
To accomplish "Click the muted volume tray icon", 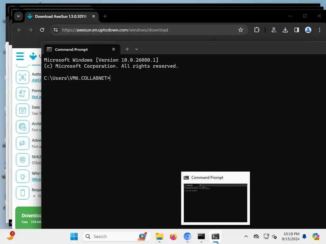I will pos(274,236).
